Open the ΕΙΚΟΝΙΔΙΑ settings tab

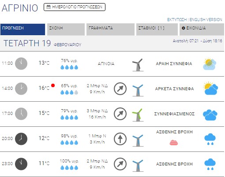pos(202,29)
